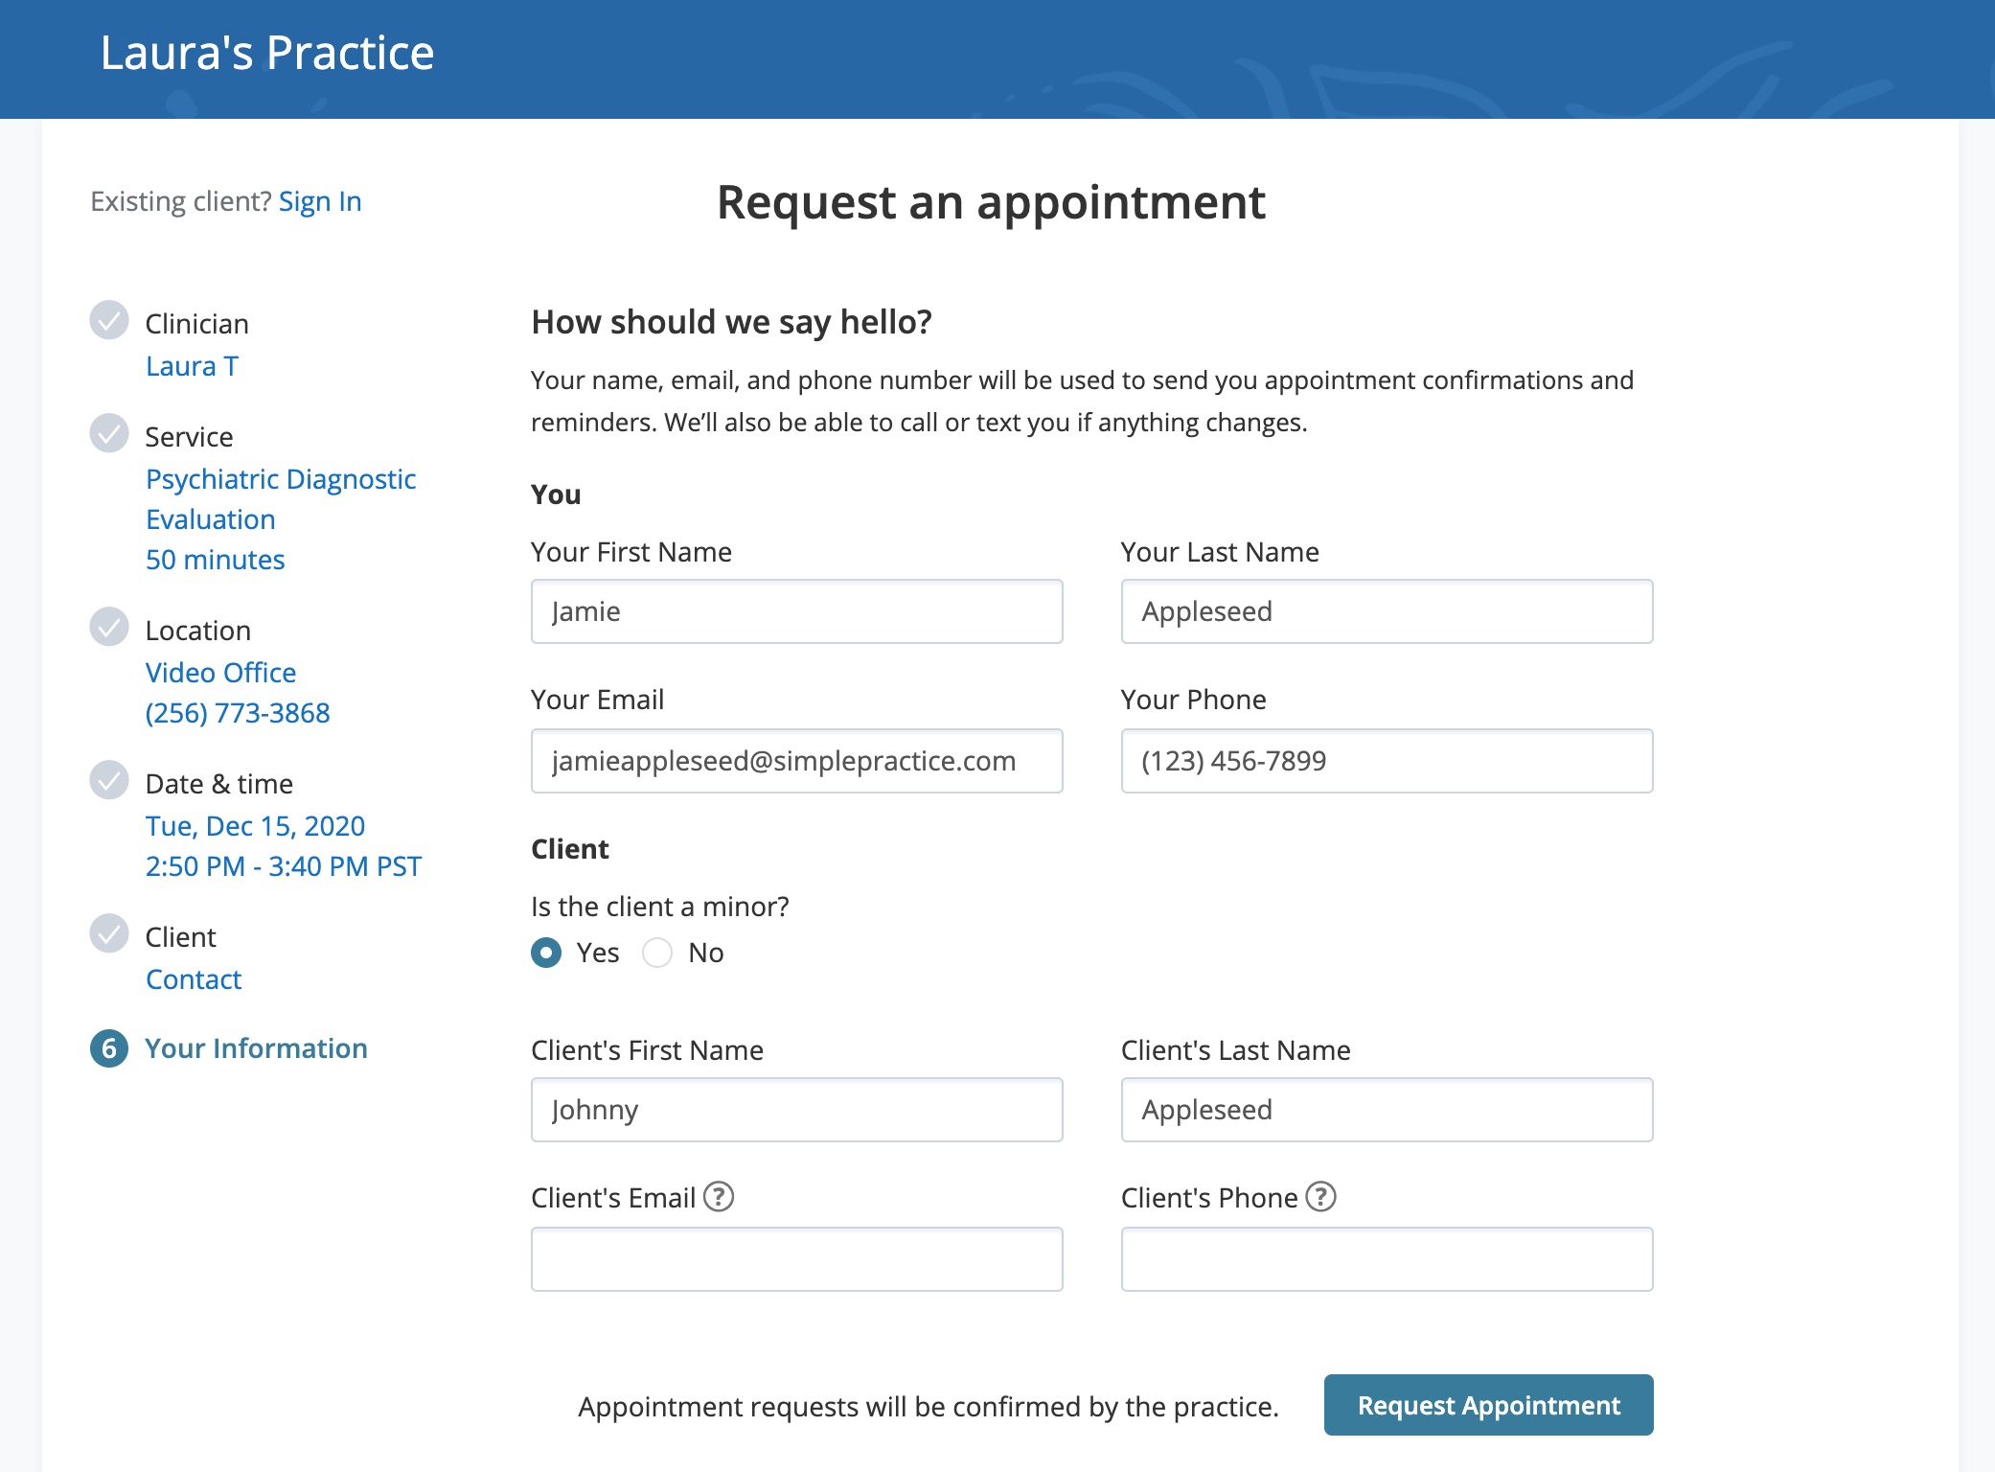Viewport: 1995px width, 1472px height.
Task: Click the Date & time checkmark icon
Action: [x=109, y=780]
